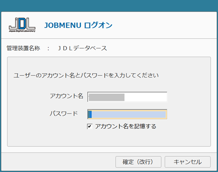Confirm login with 確定（改行） button

(x=138, y=162)
